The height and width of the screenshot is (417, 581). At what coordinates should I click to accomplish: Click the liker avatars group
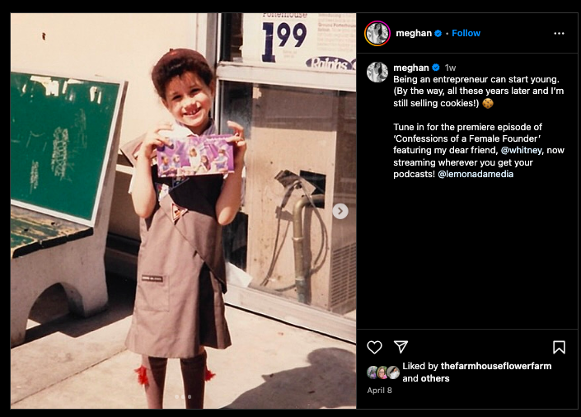pyautogui.click(x=383, y=372)
